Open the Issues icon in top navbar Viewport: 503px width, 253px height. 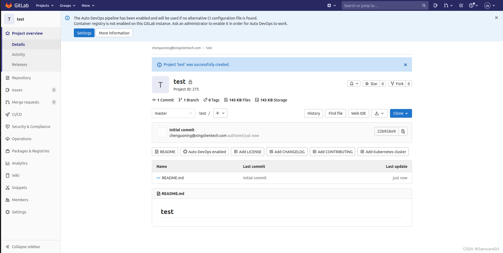click(x=435, y=5)
